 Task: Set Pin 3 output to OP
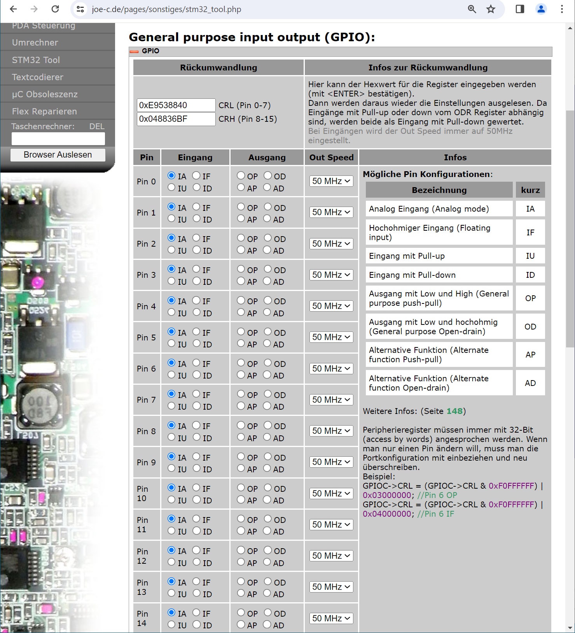pyautogui.click(x=241, y=269)
